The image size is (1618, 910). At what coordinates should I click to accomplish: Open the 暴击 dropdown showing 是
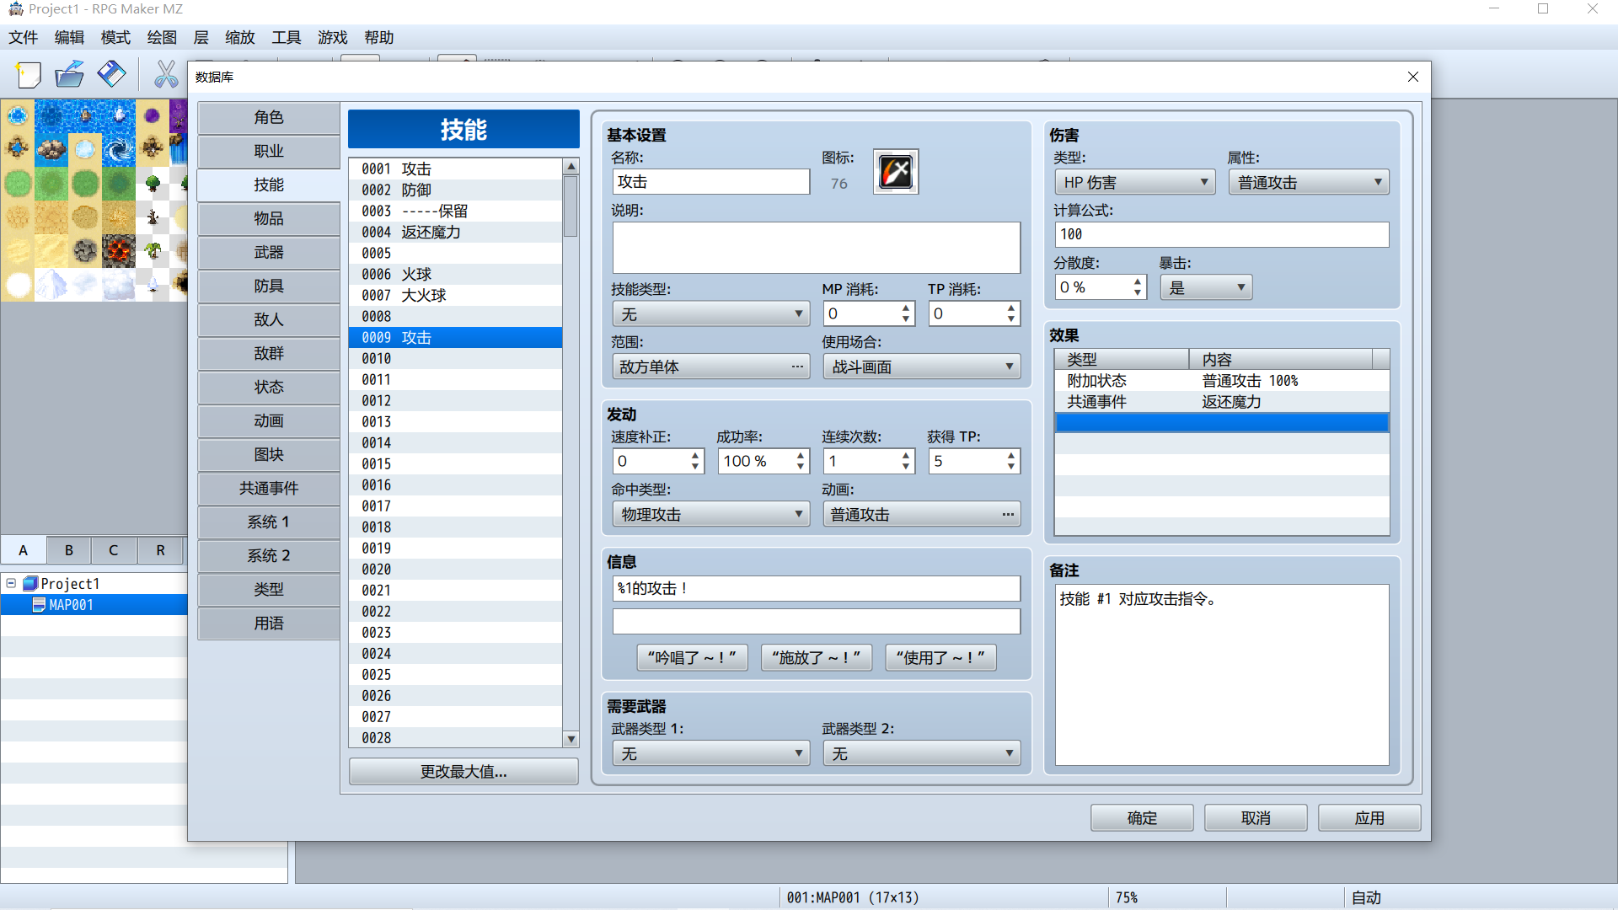coord(1206,287)
